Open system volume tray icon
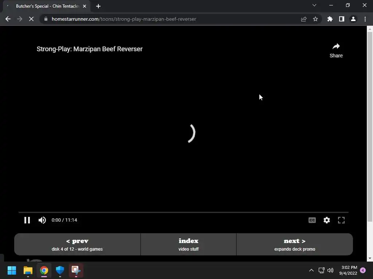 coord(330,270)
